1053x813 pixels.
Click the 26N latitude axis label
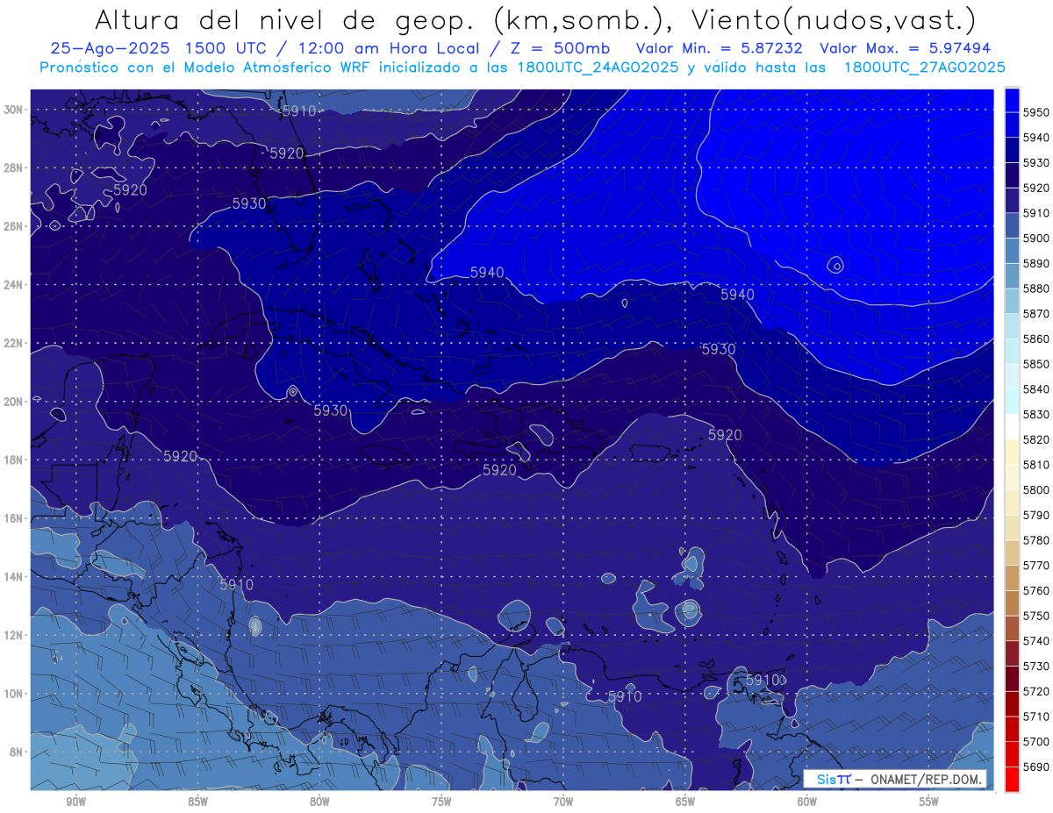point(15,226)
